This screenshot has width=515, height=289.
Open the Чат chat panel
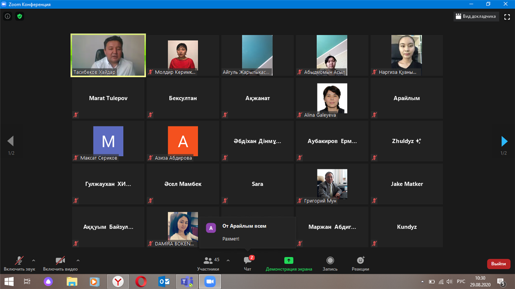247,263
